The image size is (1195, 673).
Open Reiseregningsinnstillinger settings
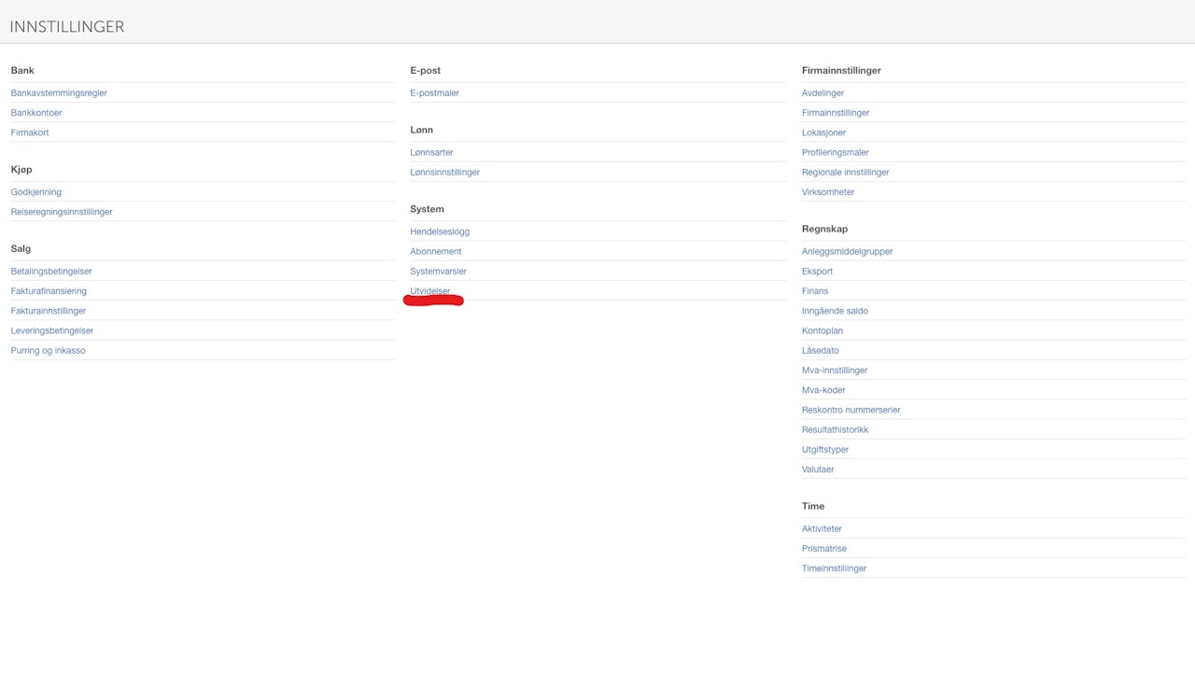(62, 212)
